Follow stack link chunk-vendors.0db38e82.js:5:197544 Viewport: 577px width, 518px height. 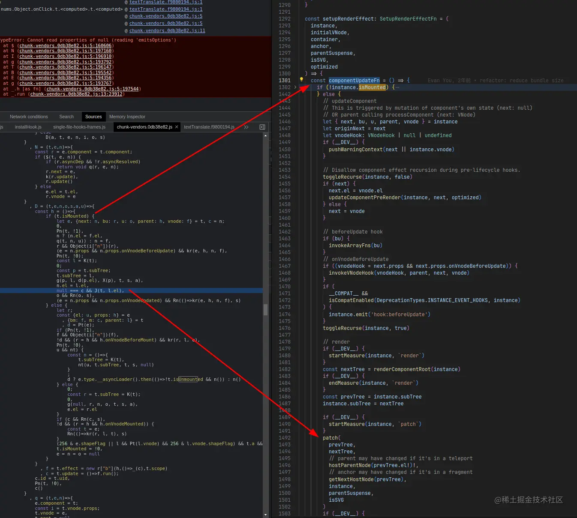pyautogui.click(x=93, y=89)
